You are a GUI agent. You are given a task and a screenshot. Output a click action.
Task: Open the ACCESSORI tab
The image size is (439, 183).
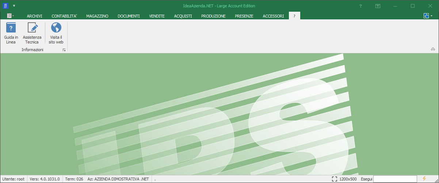(x=273, y=16)
